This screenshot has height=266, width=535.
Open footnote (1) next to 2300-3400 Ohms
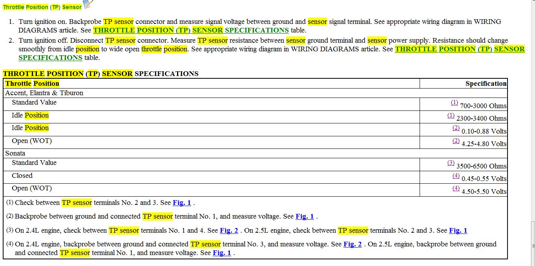coord(451,116)
